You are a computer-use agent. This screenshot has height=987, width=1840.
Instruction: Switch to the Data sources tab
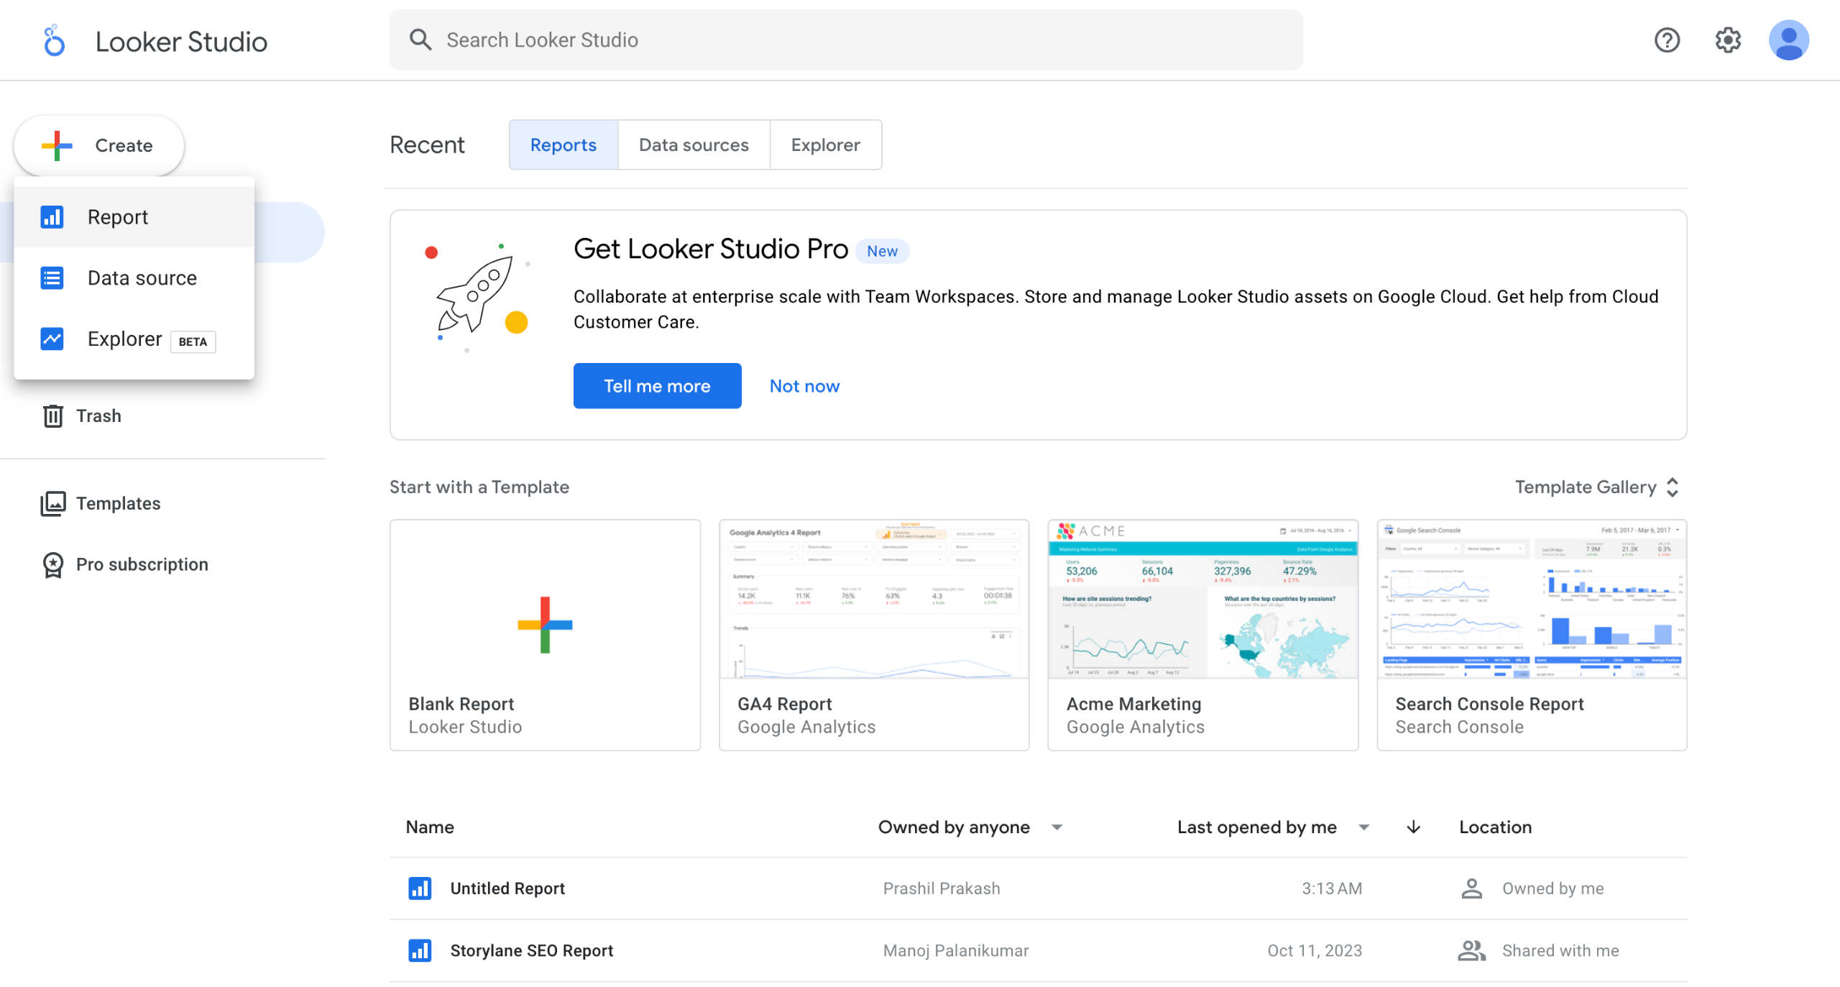694,144
